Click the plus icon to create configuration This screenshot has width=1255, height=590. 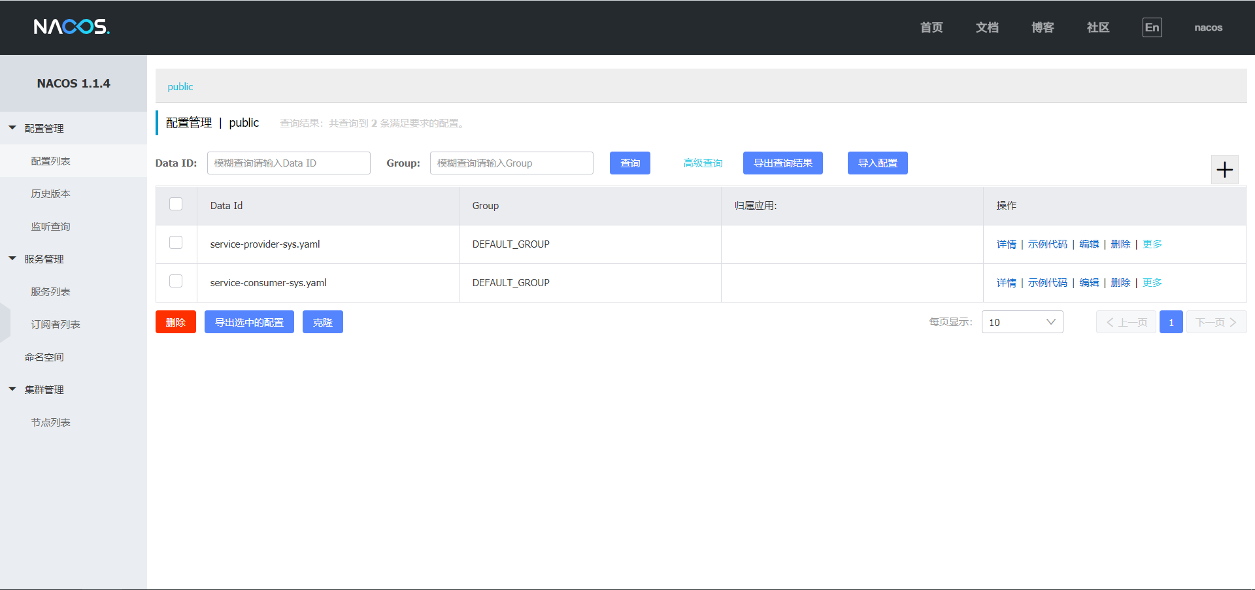[x=1224, y=170]
